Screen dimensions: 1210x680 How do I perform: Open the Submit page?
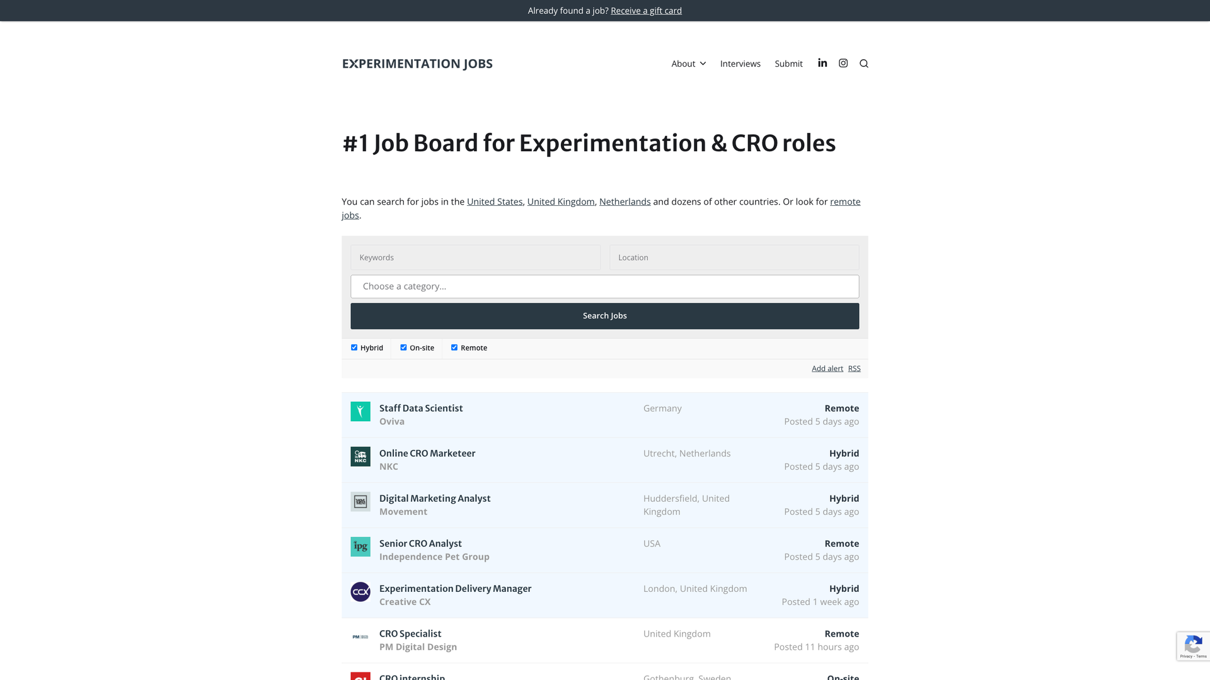click(788, 63)
